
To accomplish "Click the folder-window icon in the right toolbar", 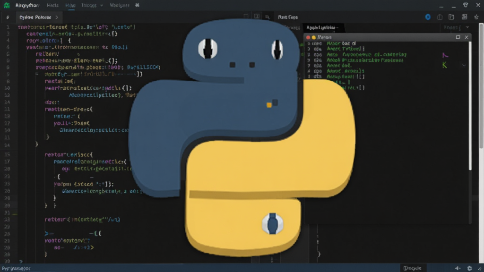I will (x=451, y=17).
